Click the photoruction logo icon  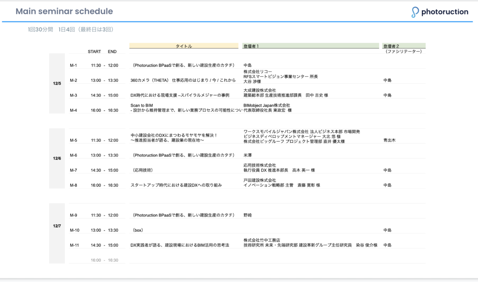(x=415, y=12)
